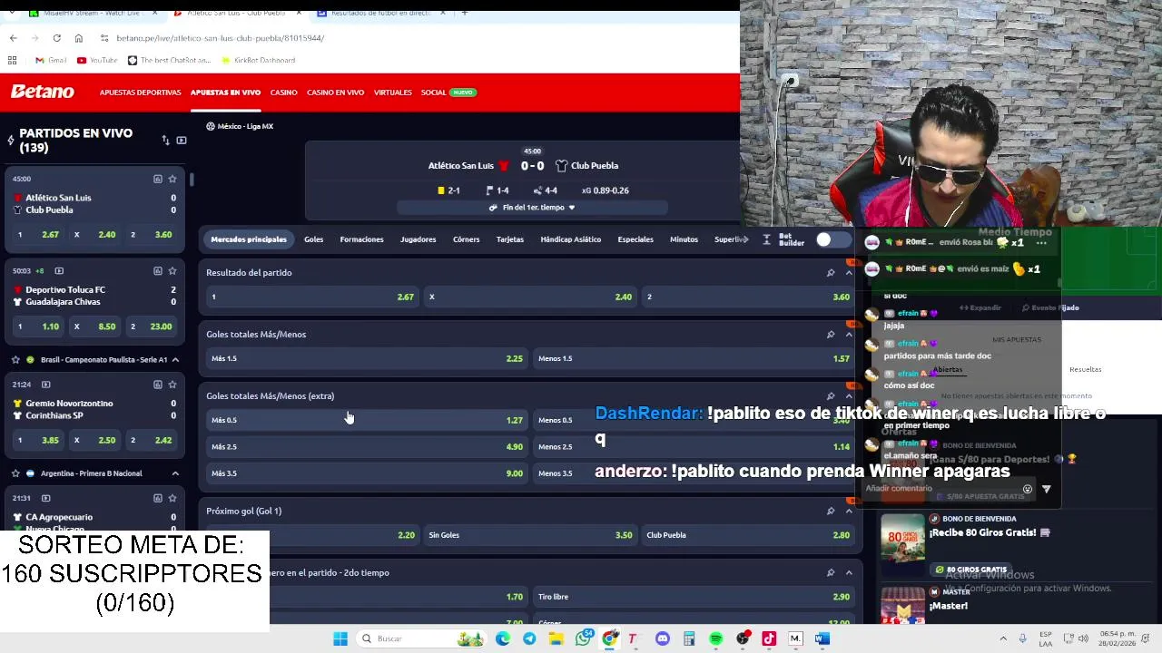Pin the Resultado del partido market
This screenshot has height=653, width=1162.
(x=830, y=273)
